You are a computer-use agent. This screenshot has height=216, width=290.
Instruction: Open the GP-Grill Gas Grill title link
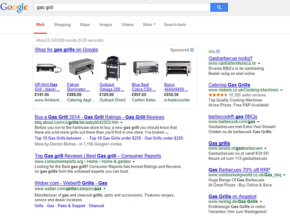[47, 87]
